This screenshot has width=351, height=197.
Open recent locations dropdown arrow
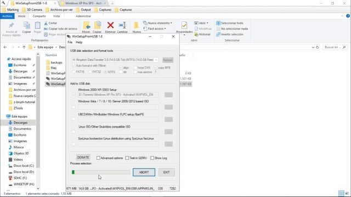(x=19, y=47)
